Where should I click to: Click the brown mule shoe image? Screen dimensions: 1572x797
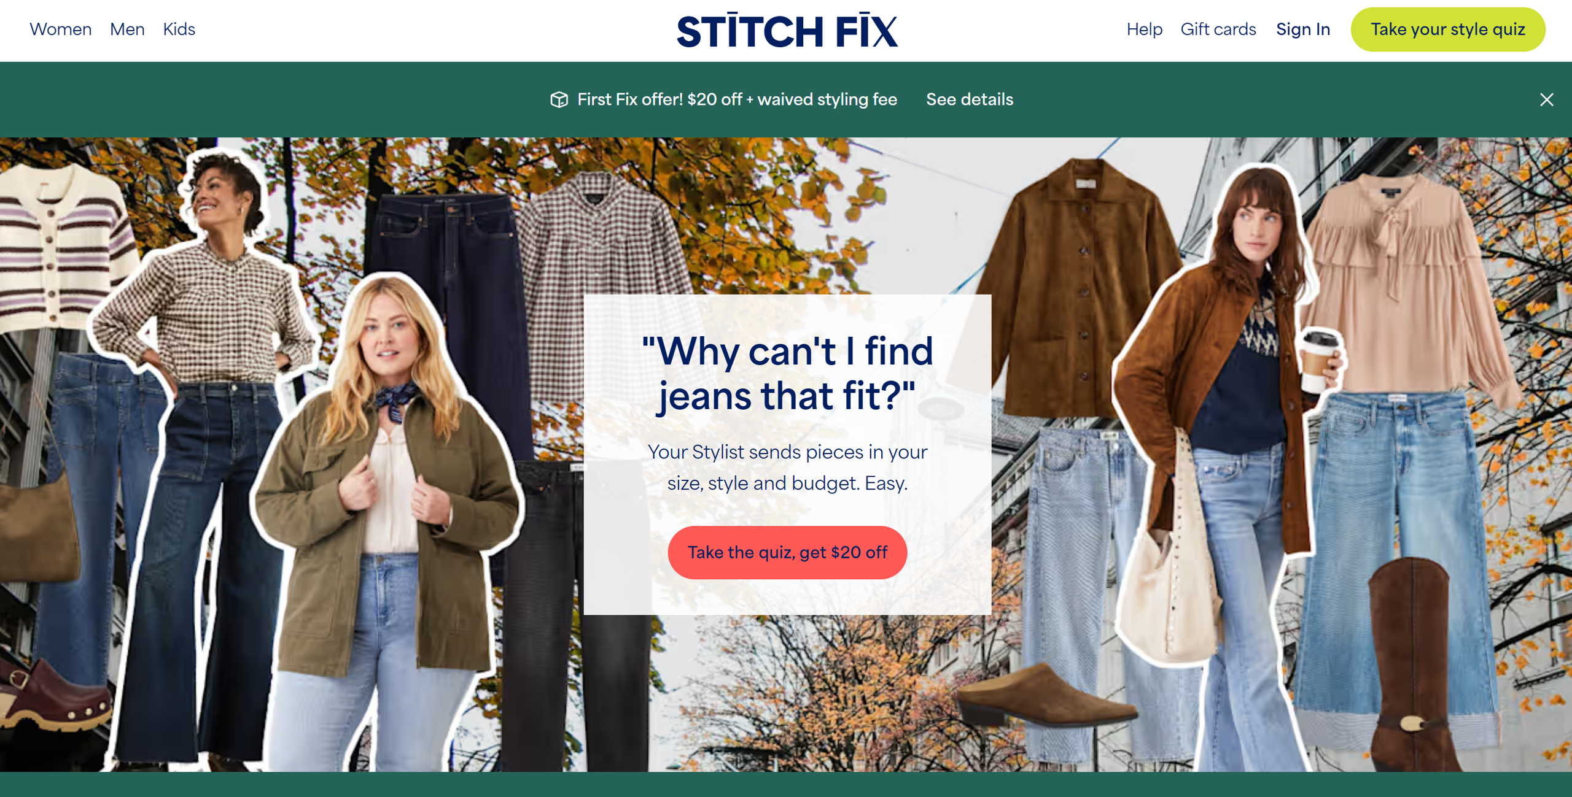1044,696
